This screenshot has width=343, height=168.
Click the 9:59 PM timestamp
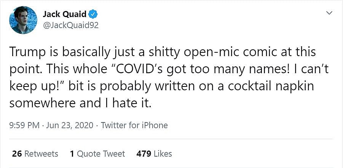point(24,125)
